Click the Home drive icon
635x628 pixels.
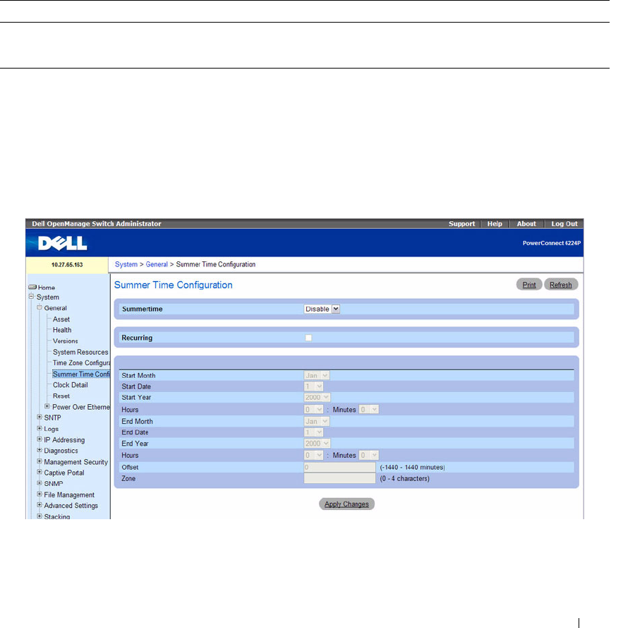(32, 287)
